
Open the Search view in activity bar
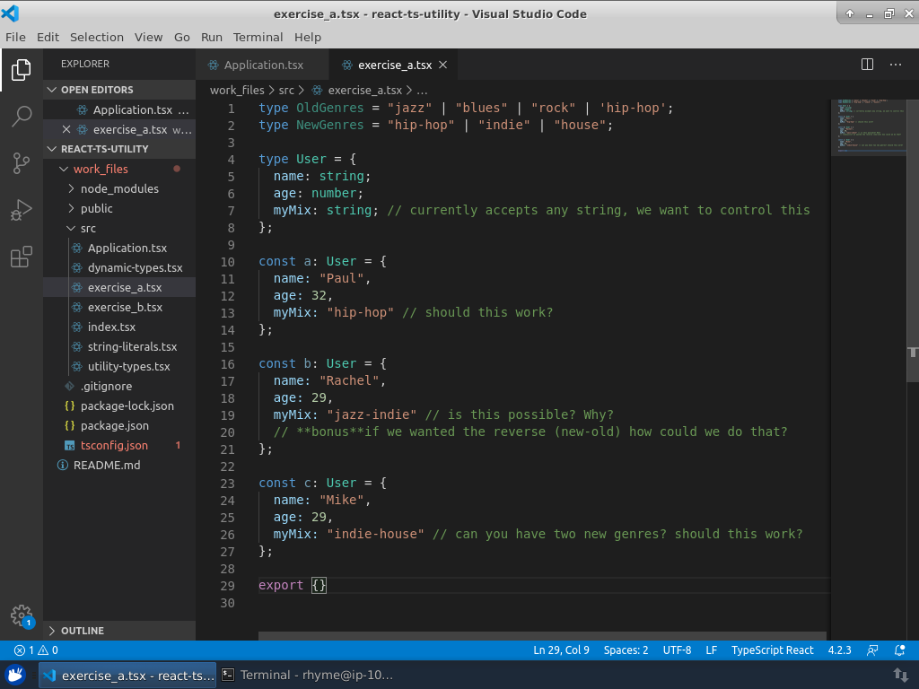point(22,116)
